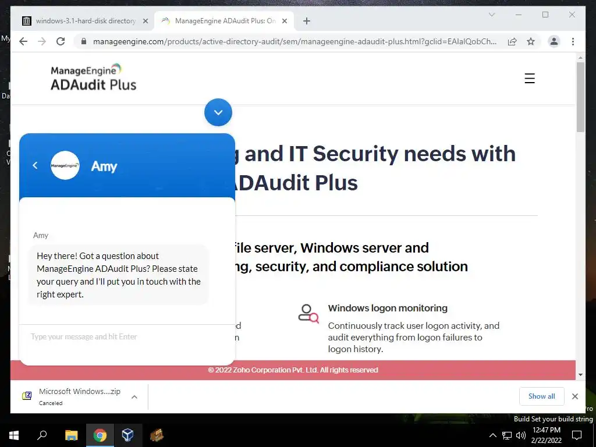This screenshot has height=447, width=596.
Task: View site information via the lock icon
Action: tap(84, 41)
